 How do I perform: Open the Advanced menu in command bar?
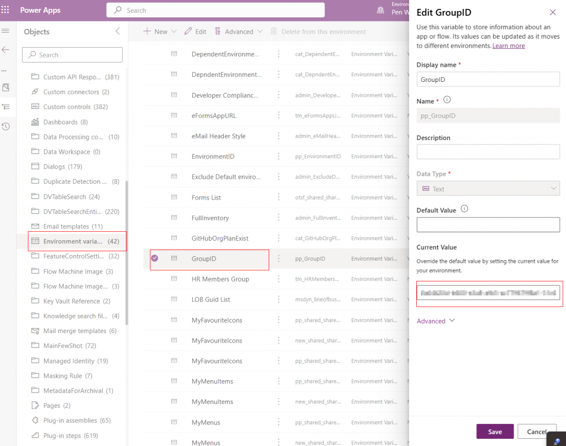tap(239, 32)
